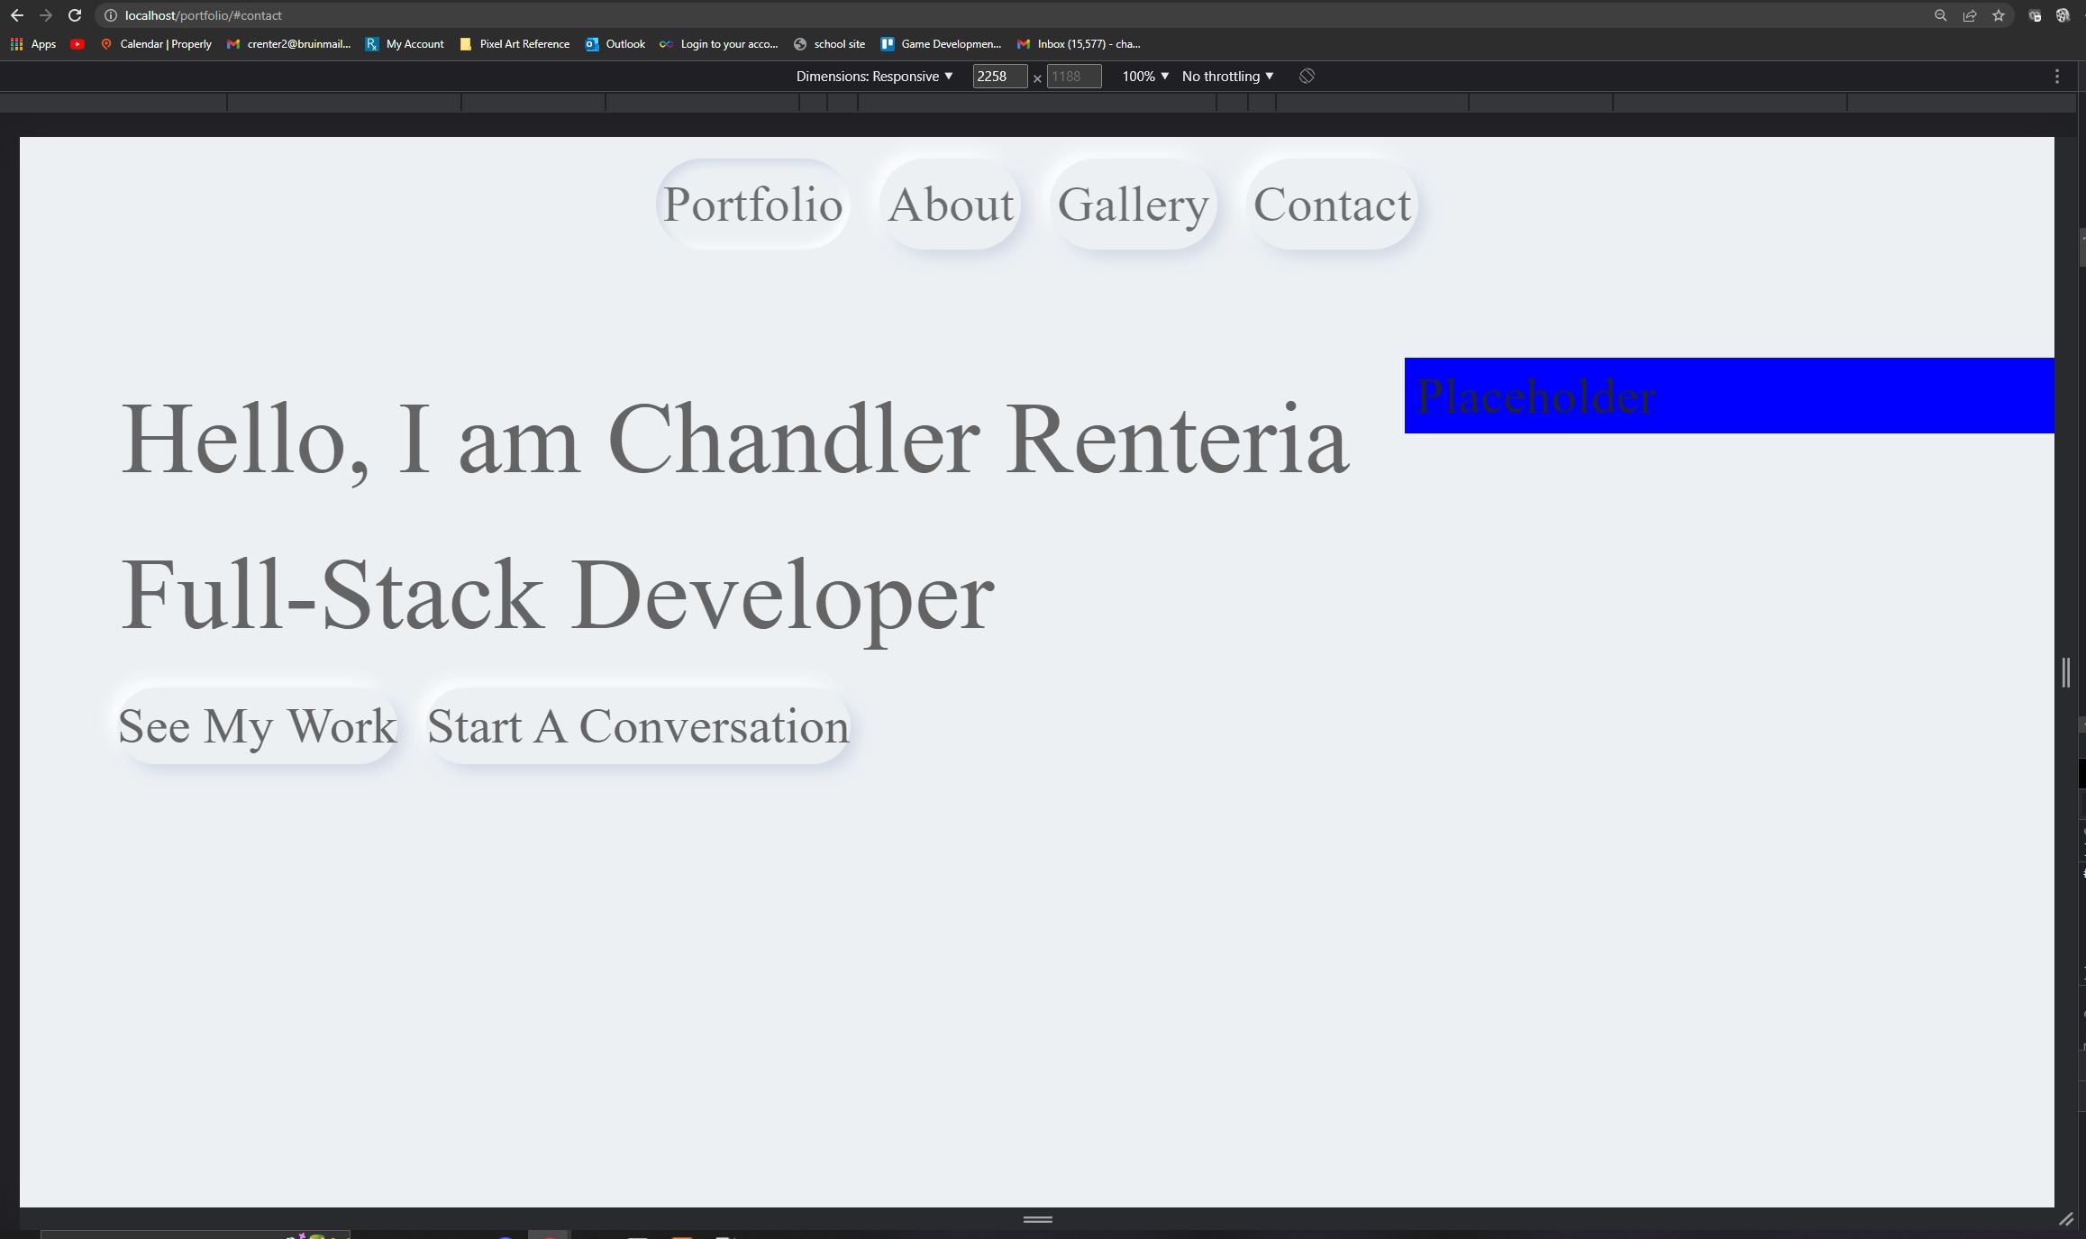Reload the localhost portfolio page
Viewport: 2086px width, 1239px height.
click(x=76, y=15)
